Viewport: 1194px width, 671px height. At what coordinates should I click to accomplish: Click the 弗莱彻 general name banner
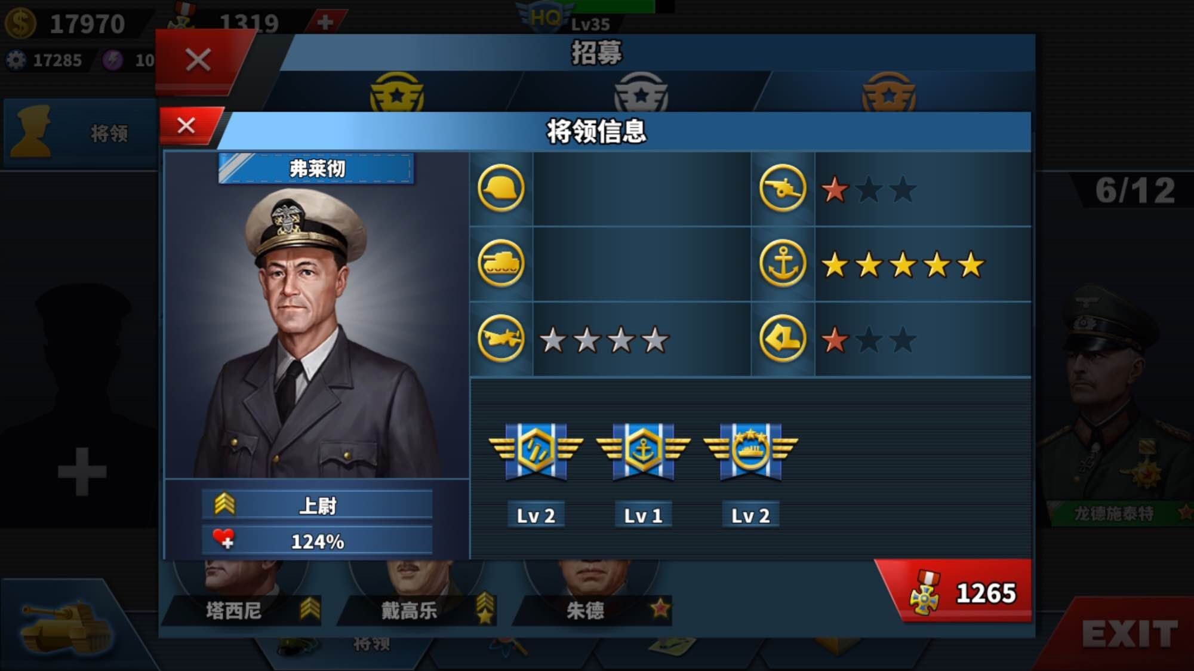point(316,169)
